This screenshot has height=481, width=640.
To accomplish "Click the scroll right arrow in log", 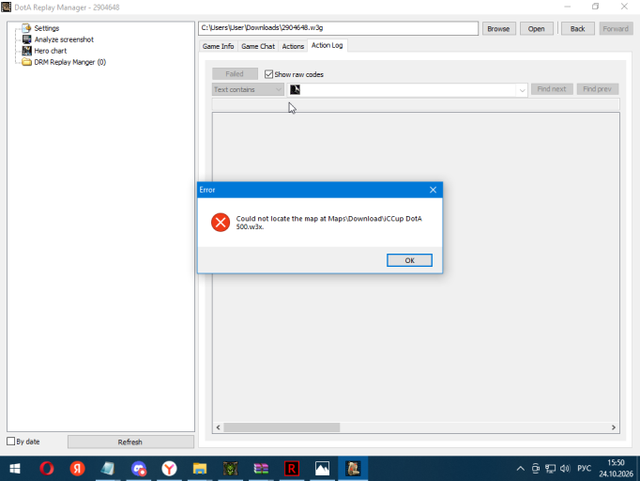I will click(614, 427).
